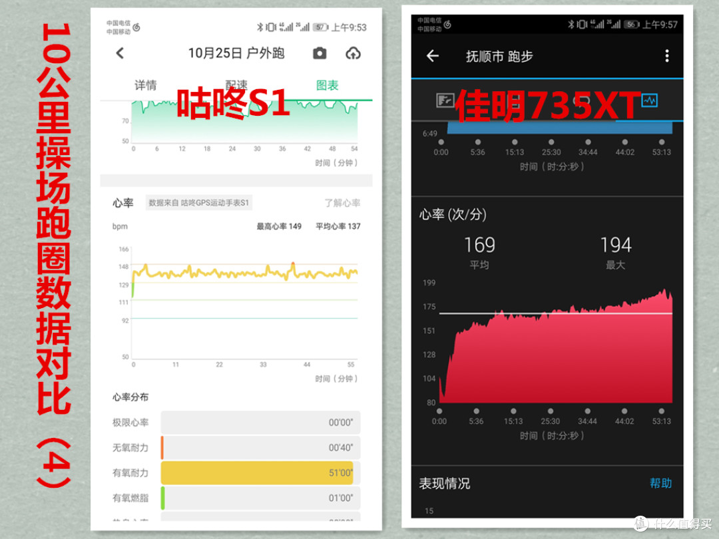This screenshot has height=539, width=719.
Task: Tap the 10月25日 户外跑 title
Action: tap(236, 53)
